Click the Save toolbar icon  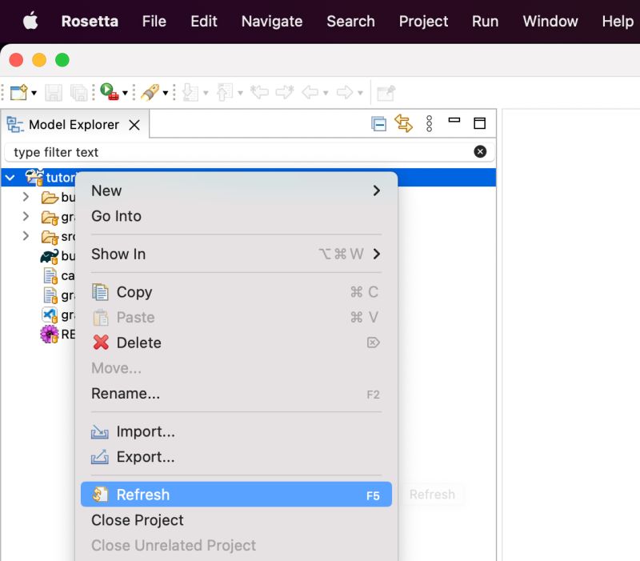(54, 93)
